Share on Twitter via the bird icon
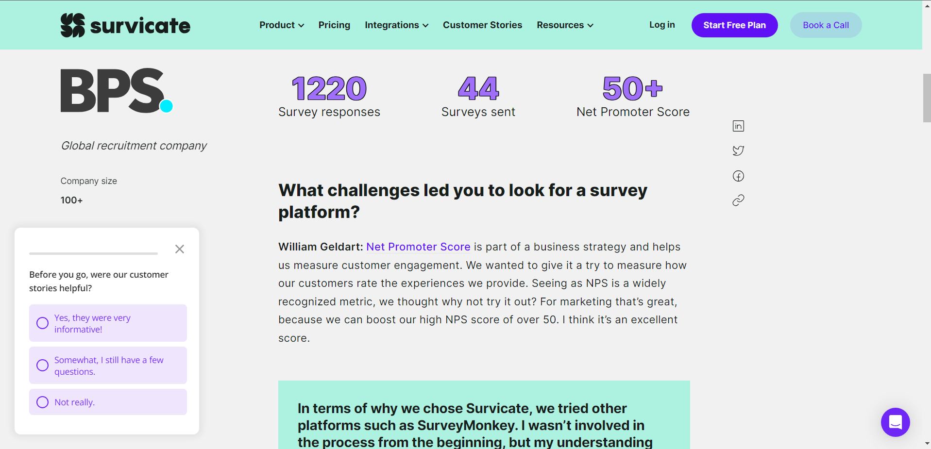The height and width of the screenshot is (449, 931). click(738, 150)
